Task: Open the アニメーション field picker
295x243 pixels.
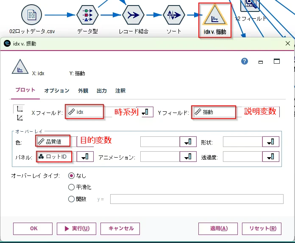Action: 188,157
